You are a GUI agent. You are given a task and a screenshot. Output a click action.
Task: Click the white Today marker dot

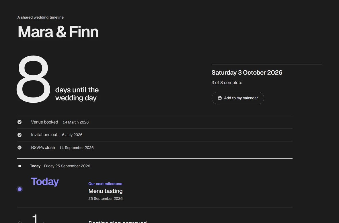tap(20, 166)
